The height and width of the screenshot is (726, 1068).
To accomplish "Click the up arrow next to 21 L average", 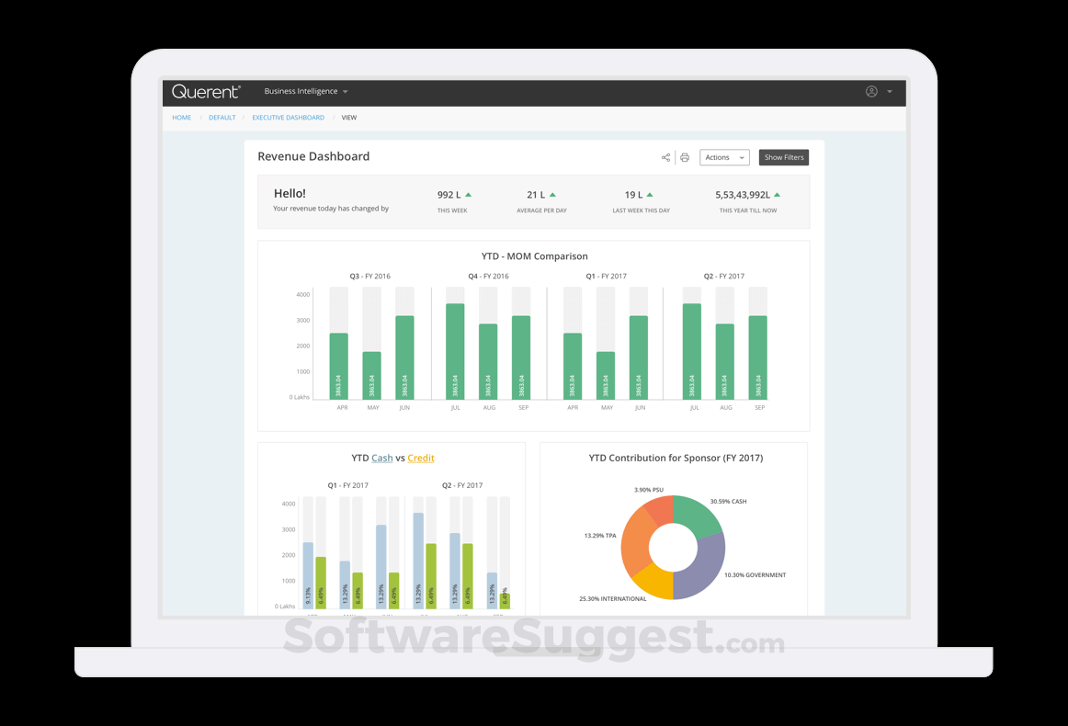I will (552, 193).
